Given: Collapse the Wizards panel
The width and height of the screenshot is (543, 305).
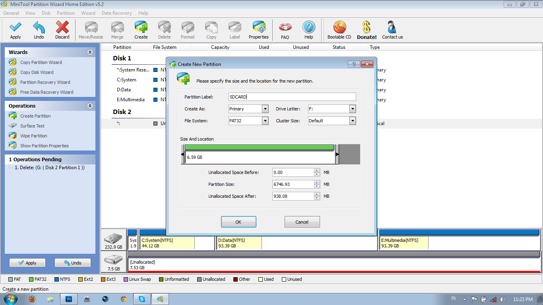Looking at the screenshot, I should click(90, 52).
